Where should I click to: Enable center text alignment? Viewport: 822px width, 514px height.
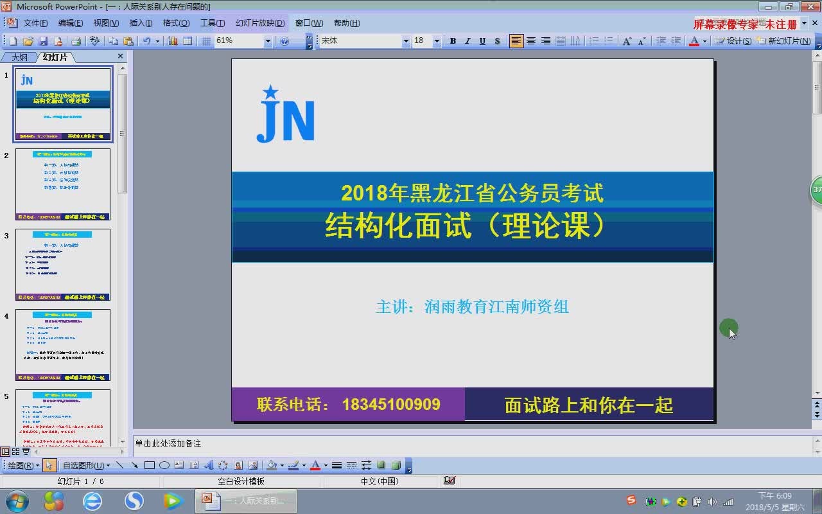[531, 40]
